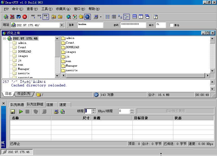Click the folder with asterisk icon
Viewport: 217px width, 156px height.
tap(60, 17)
